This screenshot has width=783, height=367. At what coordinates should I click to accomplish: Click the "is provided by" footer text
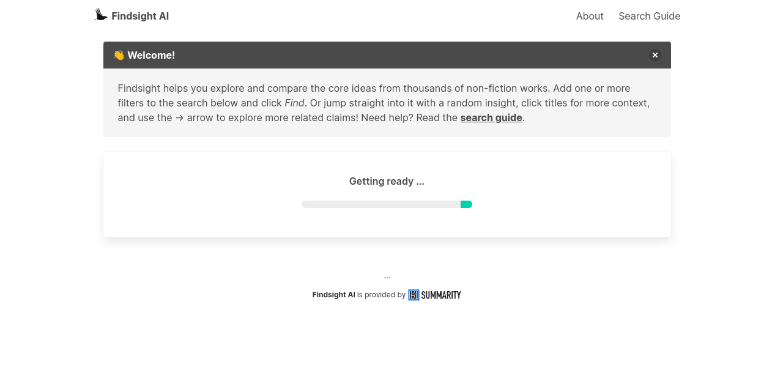tap(381, 295)
